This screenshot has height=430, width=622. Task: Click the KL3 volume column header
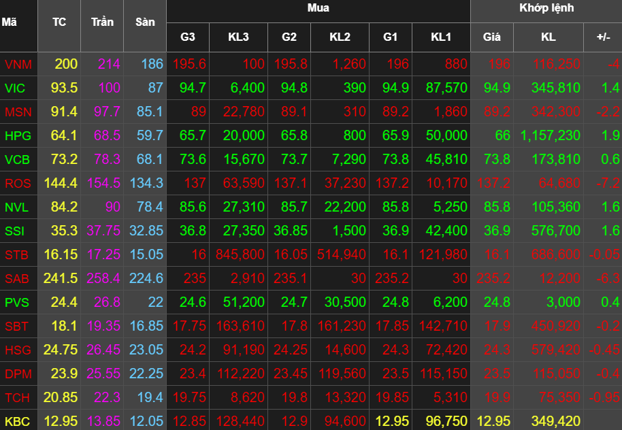pyautogui.click(x=238, y=37)
